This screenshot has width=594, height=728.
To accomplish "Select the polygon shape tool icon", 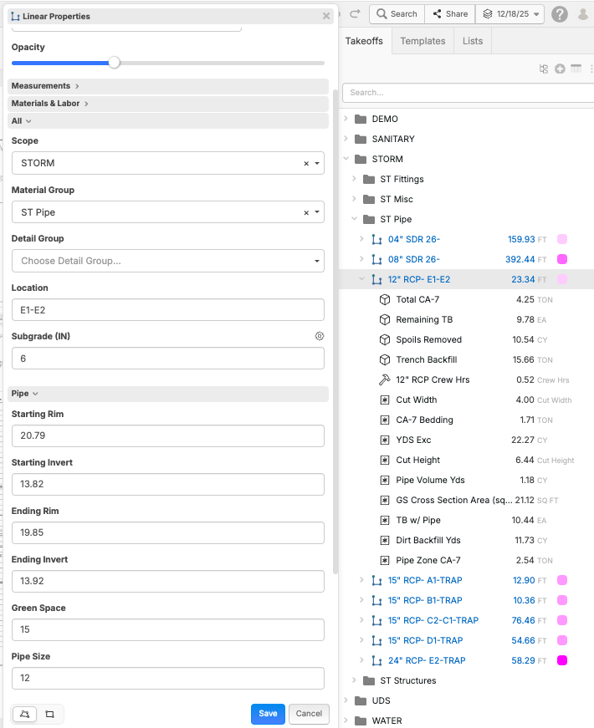I will [24, 714].
